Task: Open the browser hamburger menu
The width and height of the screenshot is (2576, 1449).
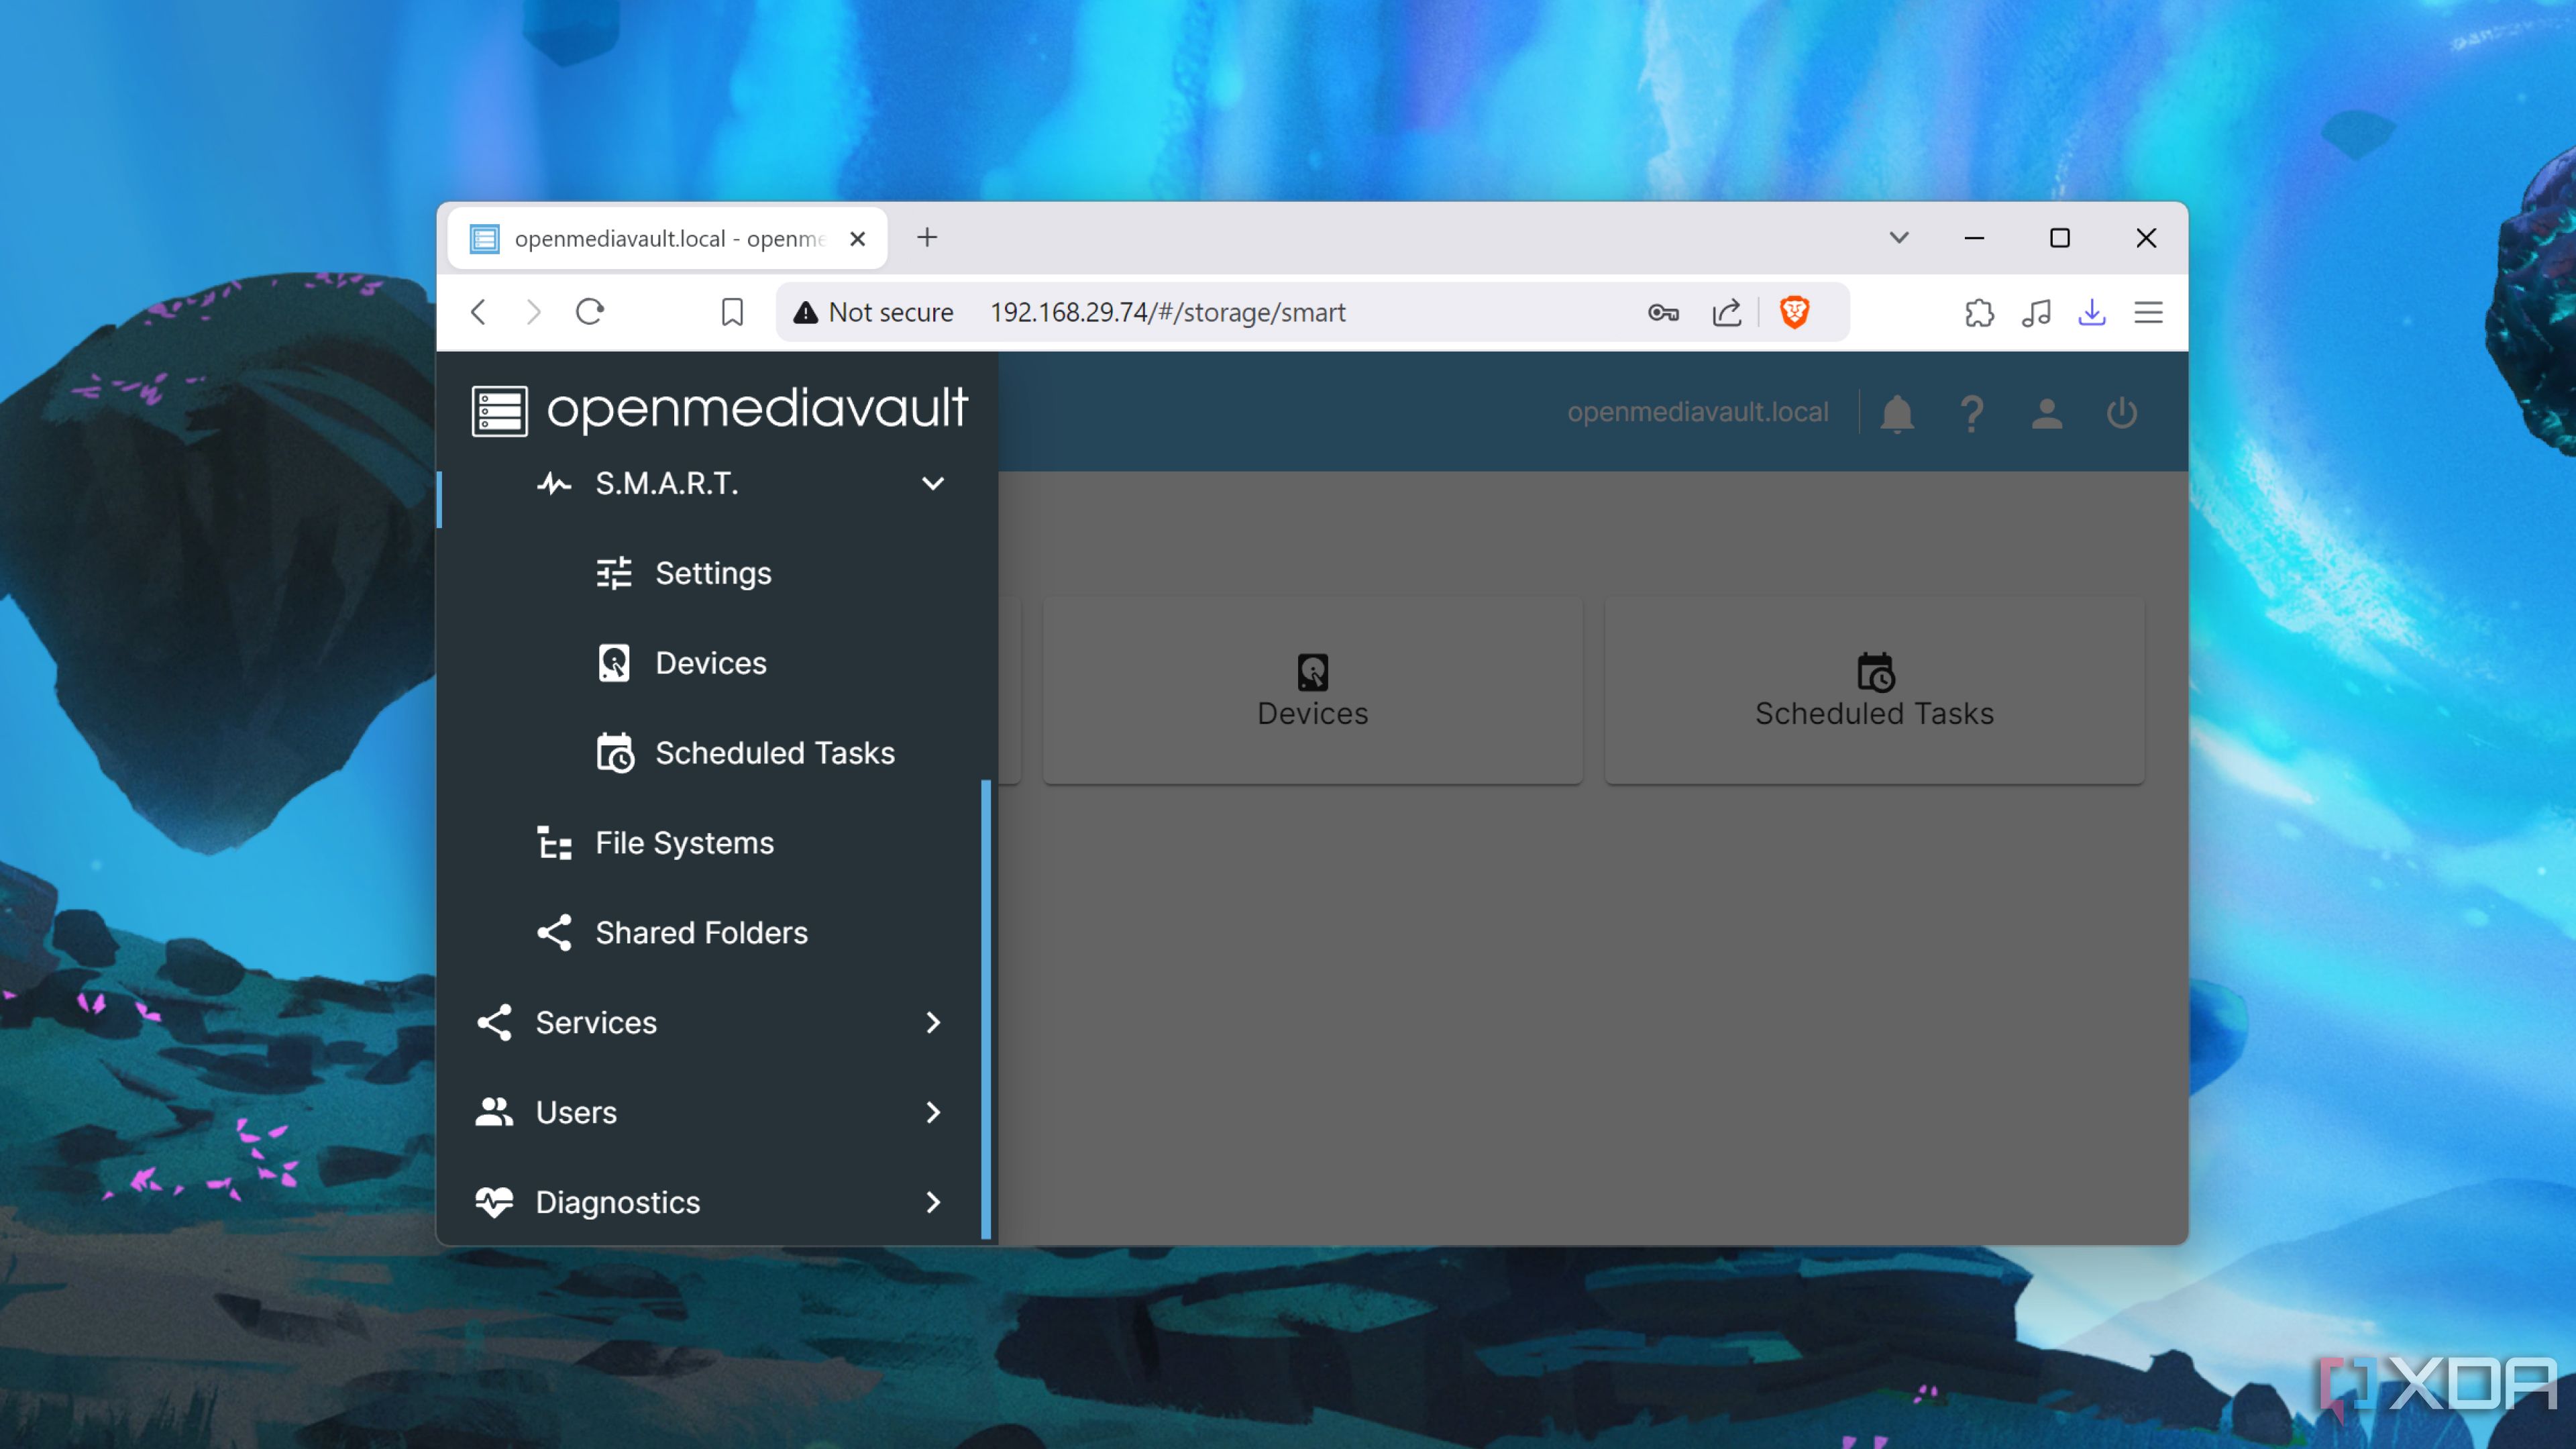Action: coord(2148,313)
